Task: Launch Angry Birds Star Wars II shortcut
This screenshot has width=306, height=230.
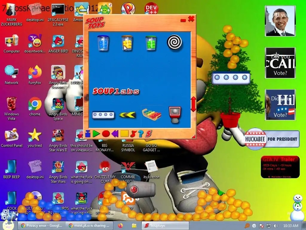Action: click(x=58, y=140)
